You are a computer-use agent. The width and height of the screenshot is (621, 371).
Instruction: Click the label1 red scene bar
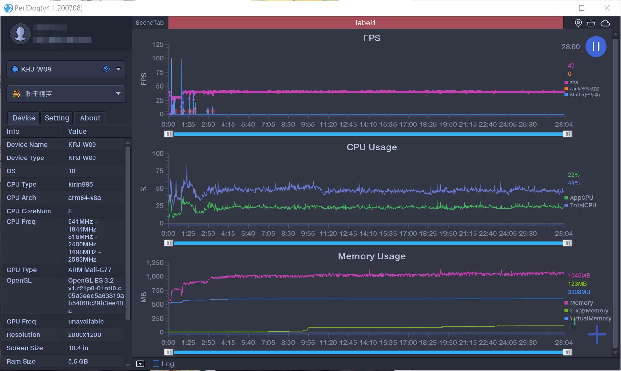click(x=365, y=23)
